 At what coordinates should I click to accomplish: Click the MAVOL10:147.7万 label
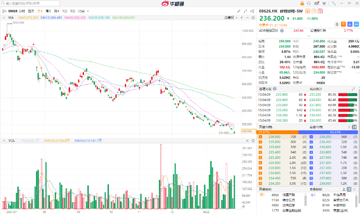click(88, 140)
